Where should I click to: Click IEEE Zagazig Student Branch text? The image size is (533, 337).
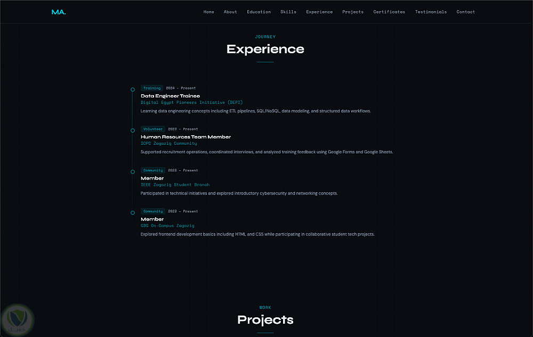175,185
